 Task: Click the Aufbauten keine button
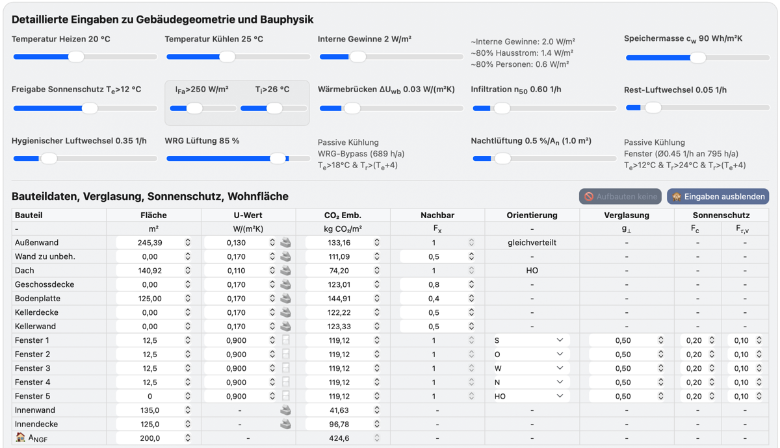[x=620, y=196]
